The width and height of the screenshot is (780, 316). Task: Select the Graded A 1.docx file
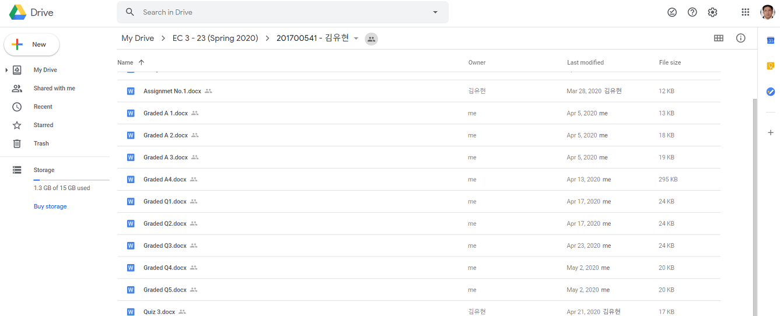pyautogui.click(x=418, y=113)
